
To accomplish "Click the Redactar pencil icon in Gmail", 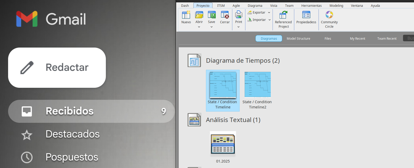I will pyautogui.click(x=27, y=68).
